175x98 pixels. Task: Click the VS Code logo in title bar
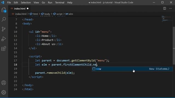2,2
